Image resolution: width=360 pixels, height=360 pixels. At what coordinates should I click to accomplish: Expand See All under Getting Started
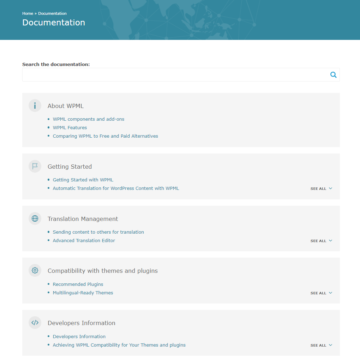(321, 188)
